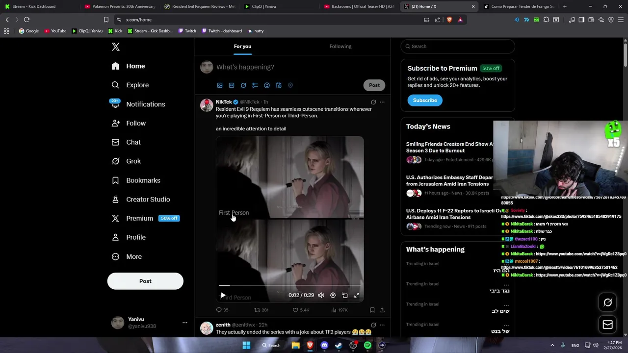
Task: Open Brave main hamburger menu
Action: (621, 20)
